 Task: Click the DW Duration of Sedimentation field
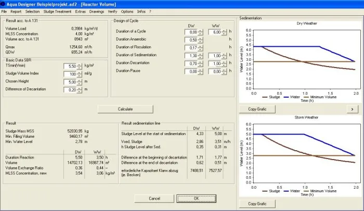(191, 56)
